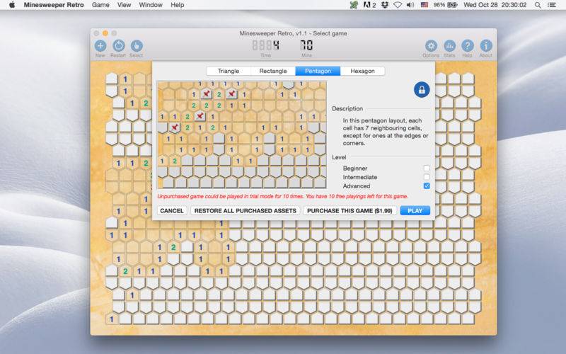Open the About info icon
Viewport: 566px width, 354px height.
(x=486, y=46)
